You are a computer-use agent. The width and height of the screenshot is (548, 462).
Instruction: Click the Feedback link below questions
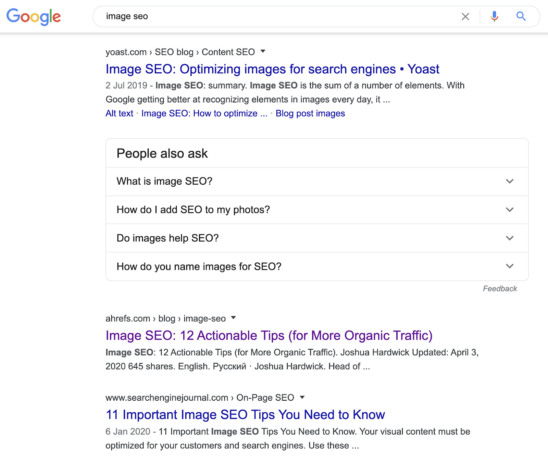(x=500, y=289)
